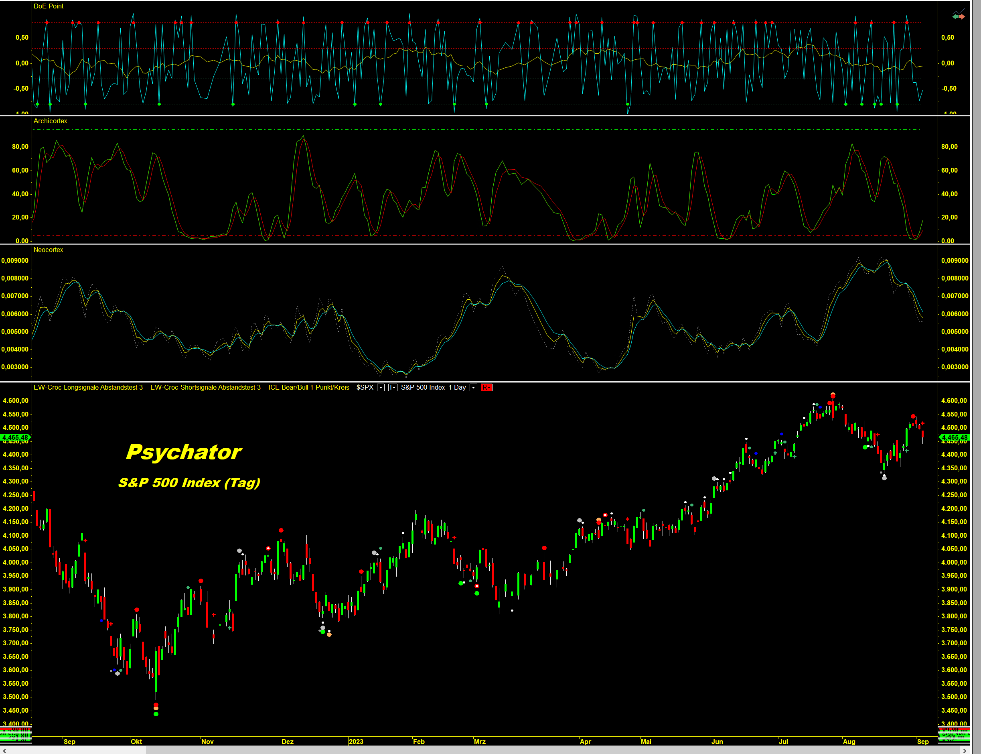Click the horizontal scrollbar right arrow
This screenshot has width=981, height=754.
click(x=965, y=750)
